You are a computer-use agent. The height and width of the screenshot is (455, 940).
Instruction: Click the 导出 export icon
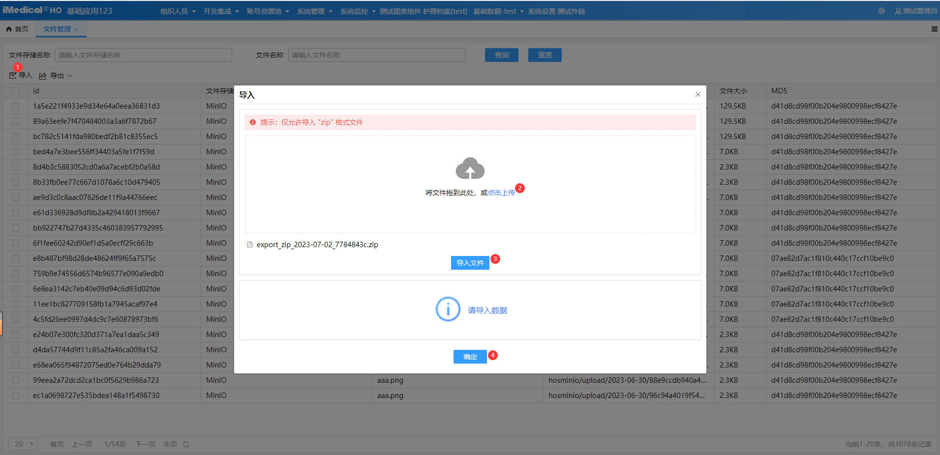43,76
